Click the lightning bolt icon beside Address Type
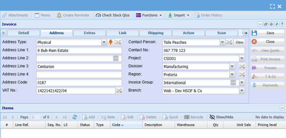 point(111,42)
